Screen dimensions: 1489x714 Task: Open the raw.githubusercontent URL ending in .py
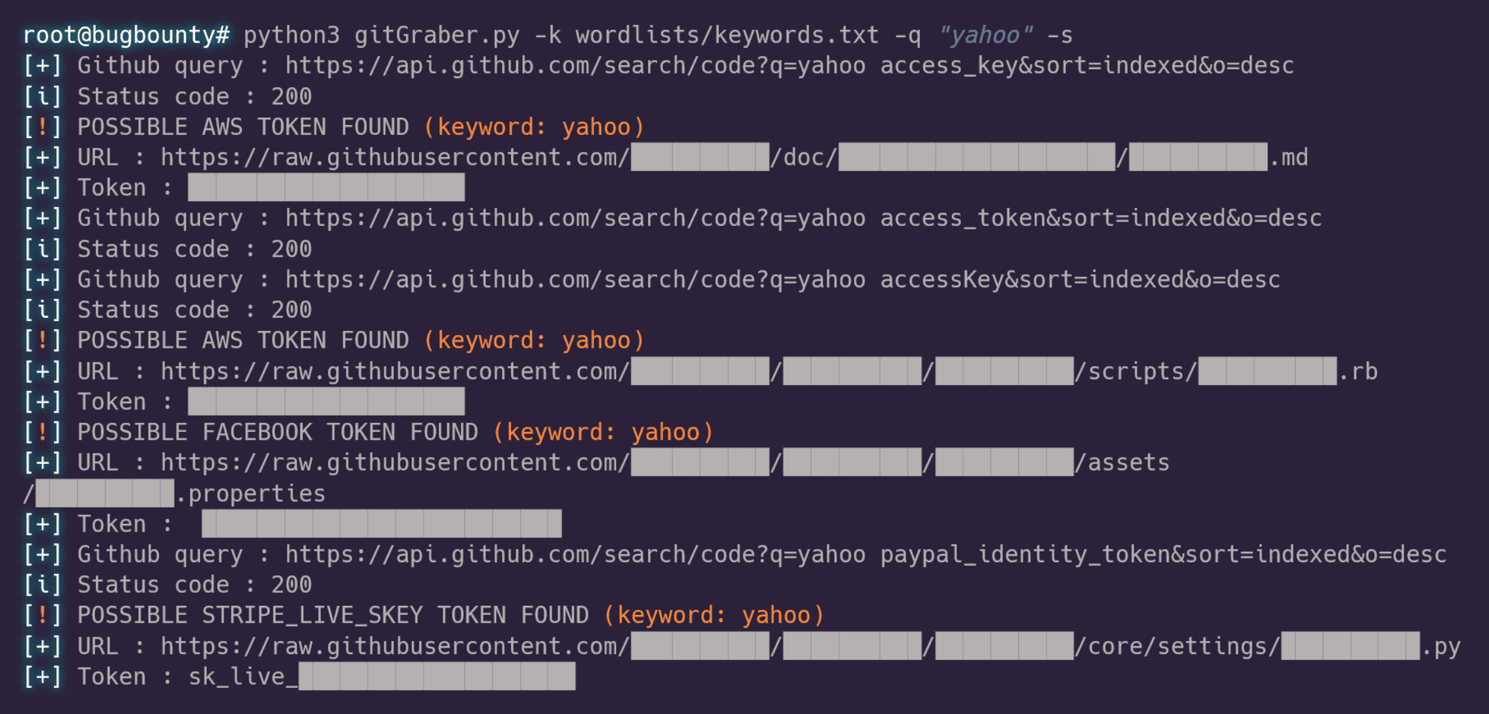point(810,646)
